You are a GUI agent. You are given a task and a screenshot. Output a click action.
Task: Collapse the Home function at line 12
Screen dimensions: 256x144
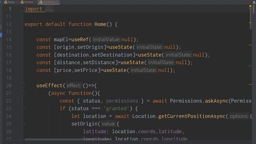click(23, 24)
